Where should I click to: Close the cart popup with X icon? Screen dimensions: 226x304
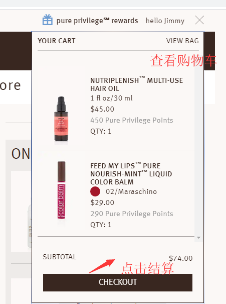199,20
